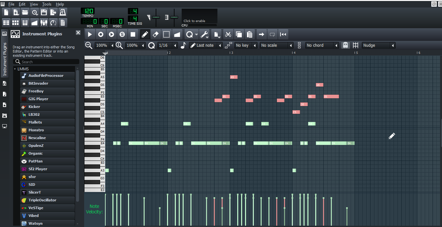Image resolution: width=442 pixels, height=227 pixels.
Task: Click the plugin Search field
Action: tap(46, 62)
